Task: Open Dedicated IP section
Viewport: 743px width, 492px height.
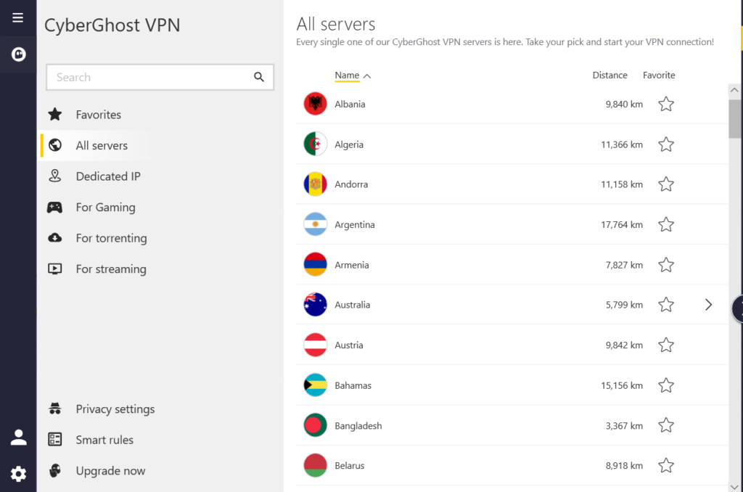Action: (x=108, y=176)
